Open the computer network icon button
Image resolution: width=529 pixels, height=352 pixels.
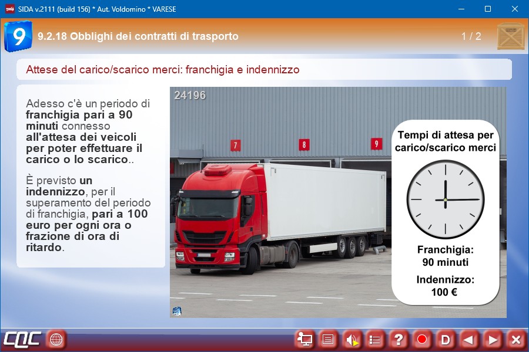304,340
